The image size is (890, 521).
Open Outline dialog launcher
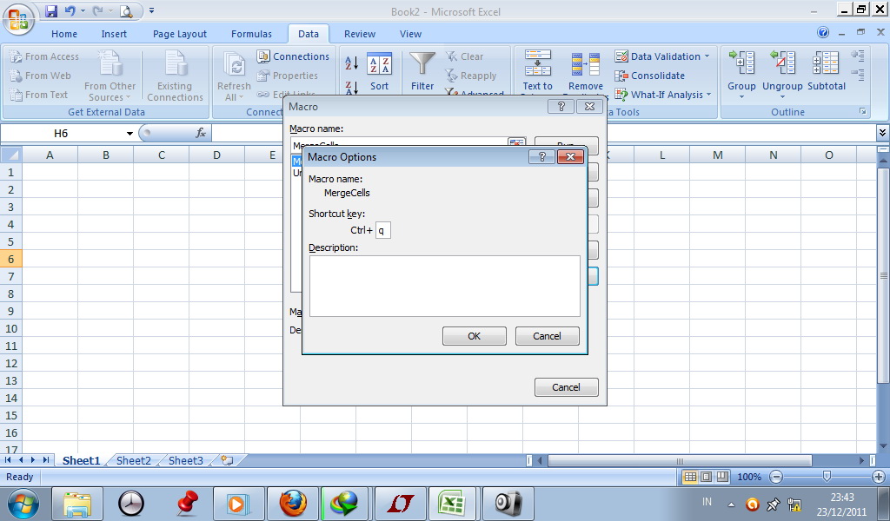[x=863, y=112]
